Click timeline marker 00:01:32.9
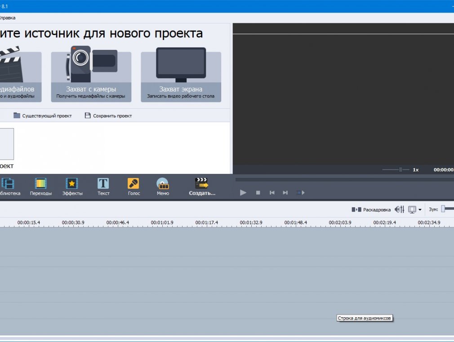The height and width of the screenshot is (342, 454). pyautogui.click(x=251, y=222)
